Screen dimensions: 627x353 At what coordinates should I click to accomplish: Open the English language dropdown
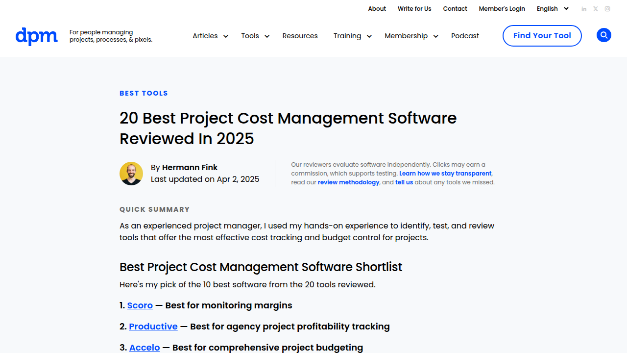[x=553, y=9]
